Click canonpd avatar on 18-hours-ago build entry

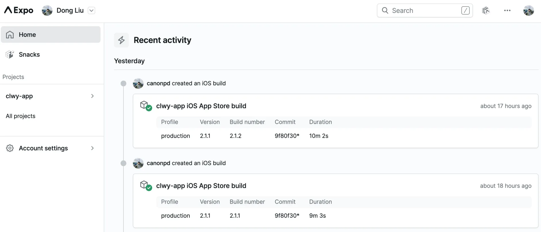pos(138,163)
